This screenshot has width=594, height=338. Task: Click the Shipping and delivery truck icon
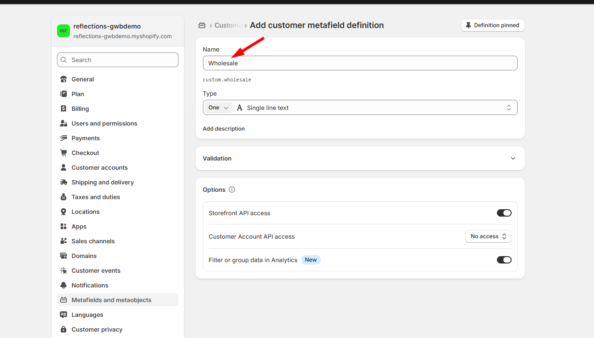click(63, 182)
